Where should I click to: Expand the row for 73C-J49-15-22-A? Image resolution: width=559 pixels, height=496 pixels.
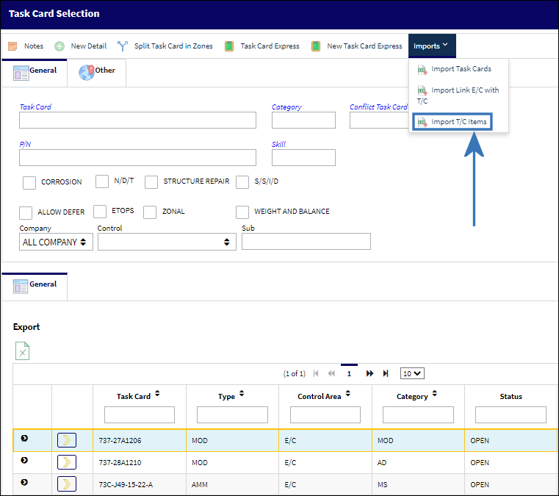click(24, 483)
